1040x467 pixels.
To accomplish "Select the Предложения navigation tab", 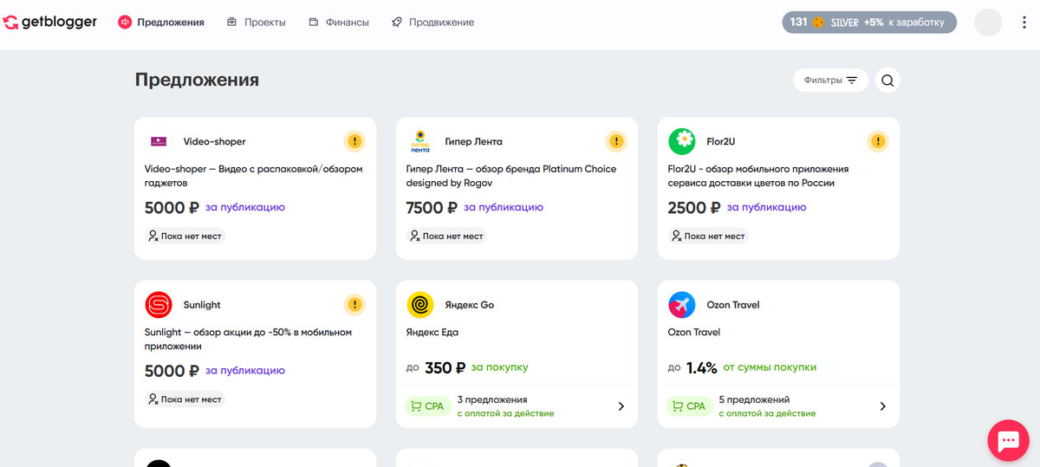I will tap(162, 23).
